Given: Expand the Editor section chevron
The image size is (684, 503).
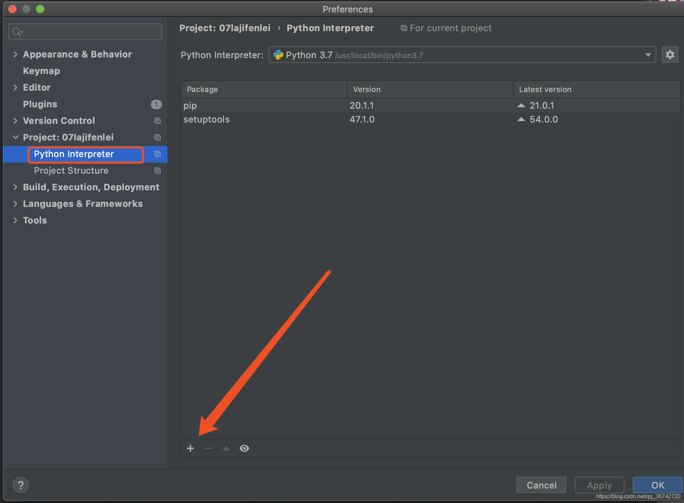Looking at the screenshot, I should (x=15, y=88).
